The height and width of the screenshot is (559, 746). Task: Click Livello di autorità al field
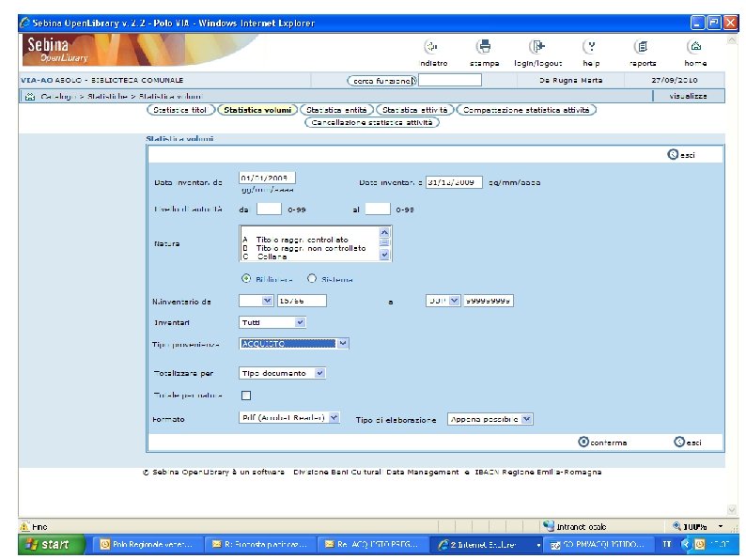pyautogui.click(x=378, y=209)
